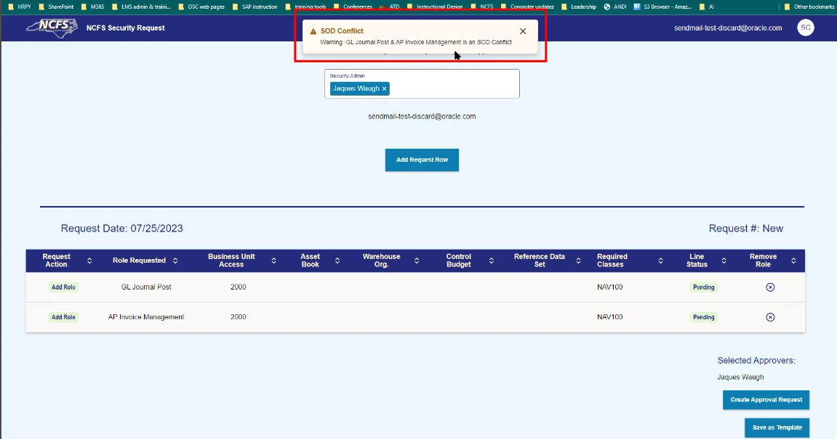Click Pending status in AP Invoice Management row
The height and width of the screenshot is (439, 837).
pos(703,317)
